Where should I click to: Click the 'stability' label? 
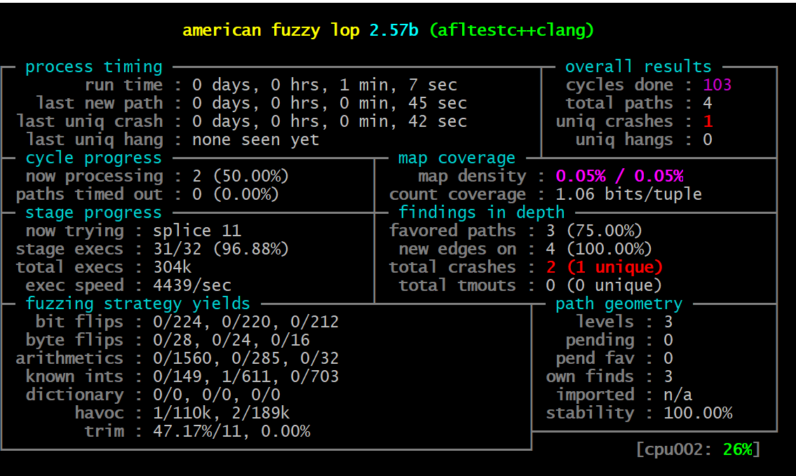(590, 413)
